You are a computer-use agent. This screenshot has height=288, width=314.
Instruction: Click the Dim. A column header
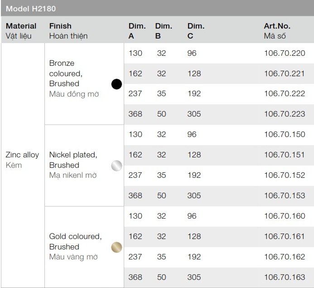click(137, 30)
